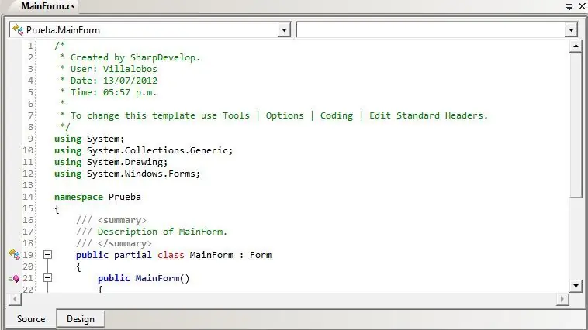Viewport: 588px width, 330px height.
Task: Collapse the MainForm class fold on line 19
Action: (47, 255)
